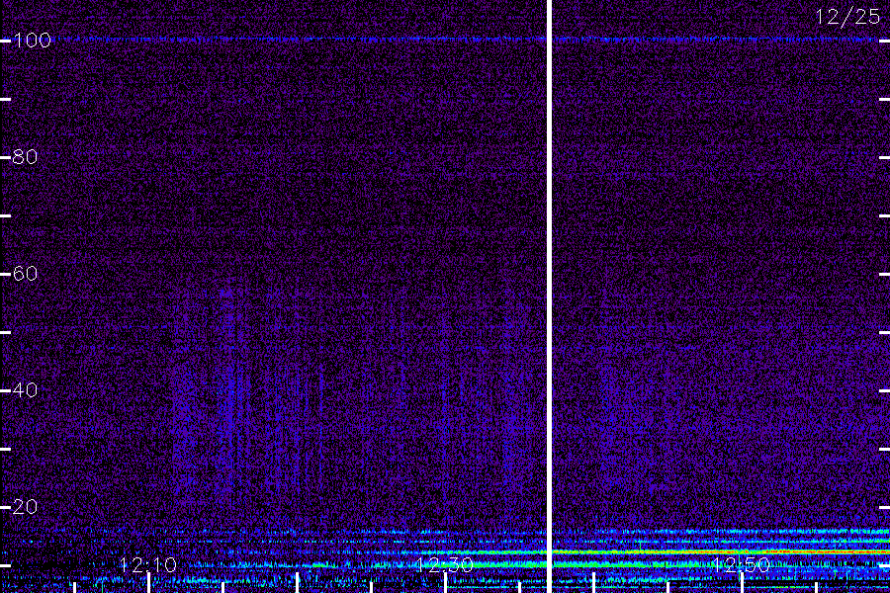The height and width of the screenshot is (593, 890).
Task: Click the 60 frequency axis label
Action: [x=25, y=274]
